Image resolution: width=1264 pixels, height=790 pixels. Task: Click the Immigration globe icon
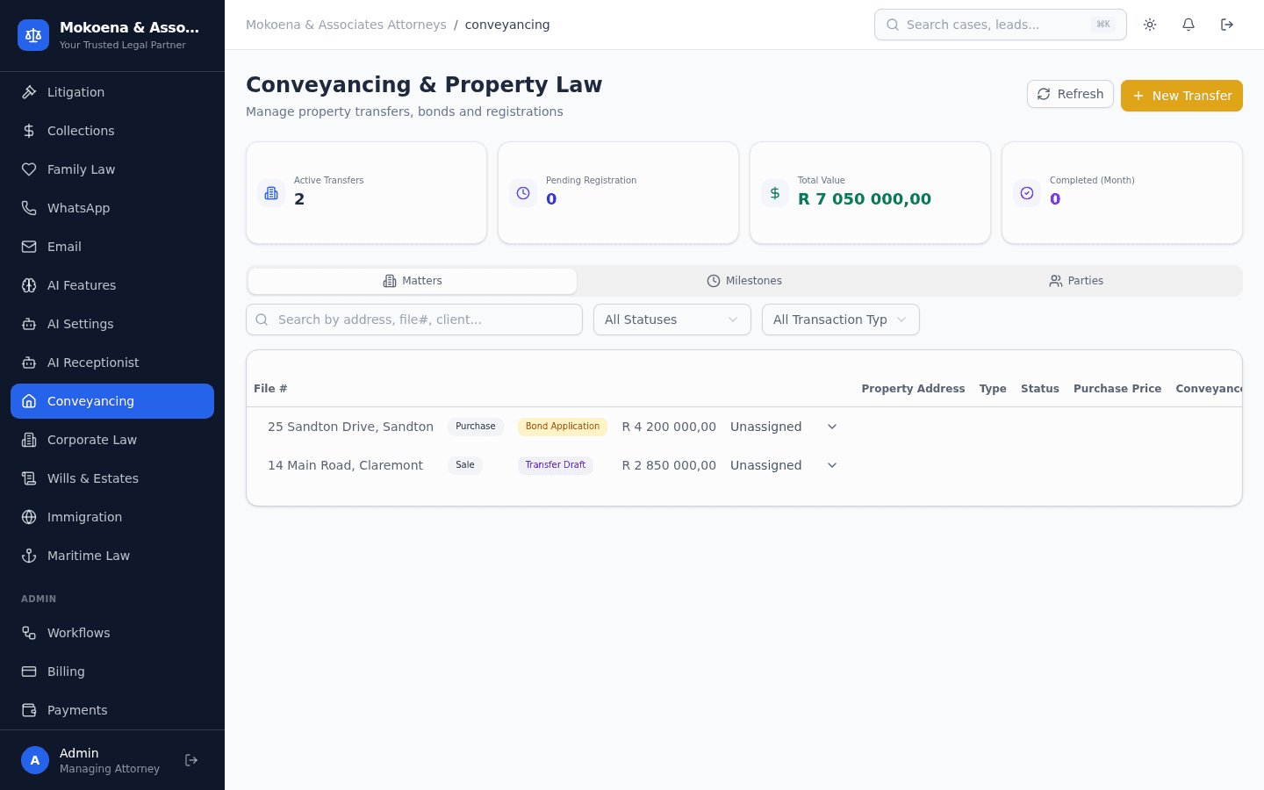point(29,517)
